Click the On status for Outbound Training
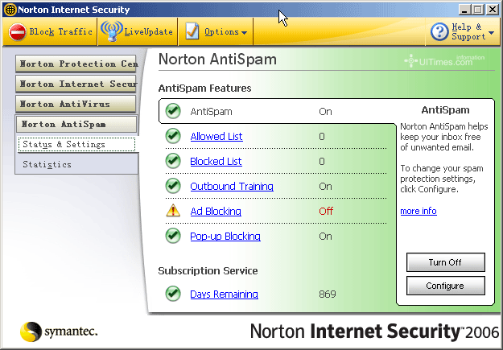Viewport: 503px width, 350px height. point(325,187)
